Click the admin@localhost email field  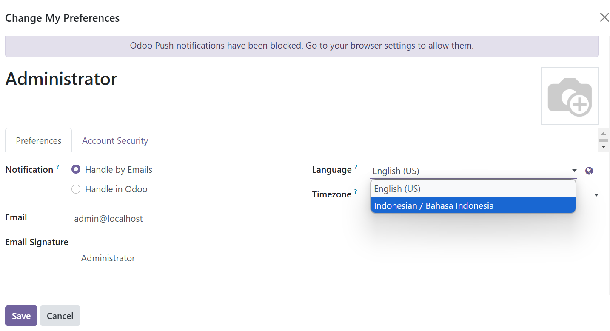point(108,219)
